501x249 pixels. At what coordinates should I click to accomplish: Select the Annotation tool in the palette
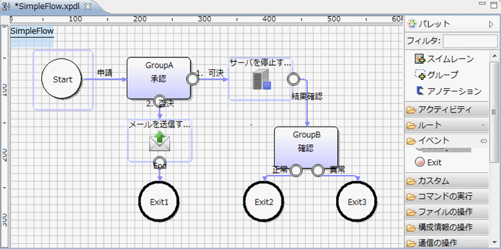tap(448, 91)
